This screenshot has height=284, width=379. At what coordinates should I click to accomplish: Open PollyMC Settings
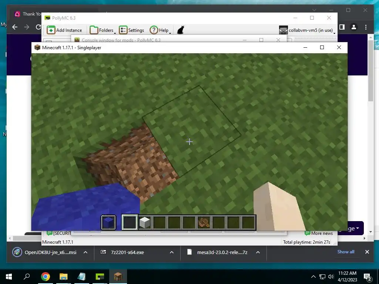(131, 30)
